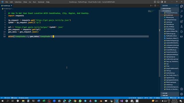Open the Customize Layout button
184x103 pixels.
(165, 2)
